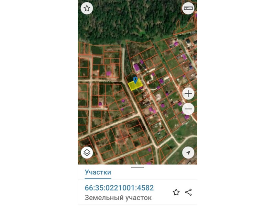Activate the ruler measurement tool
Viewport: 275px width, 206px height.
pos(188,8)
